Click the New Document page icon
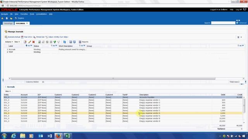This screenshot has height=139, width=248. point(7,18)
